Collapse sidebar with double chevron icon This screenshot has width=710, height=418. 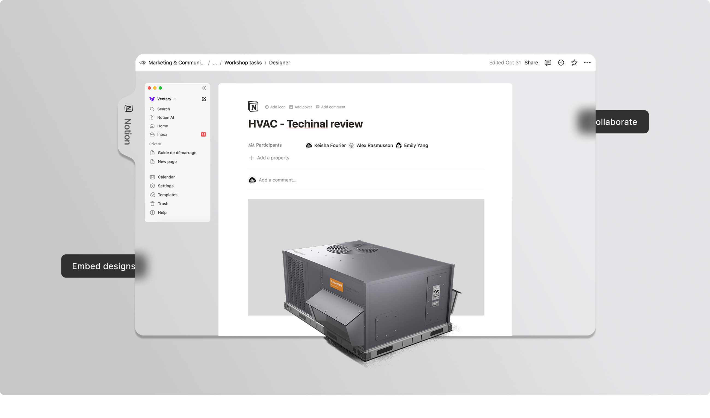tap(204, 88)
